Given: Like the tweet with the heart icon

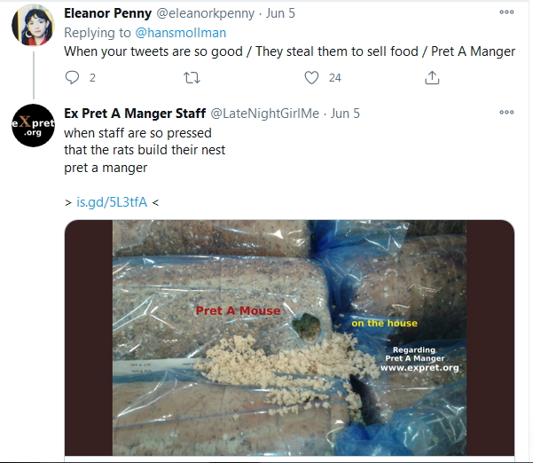Looking at the screenshot, I should pos(311,78).
